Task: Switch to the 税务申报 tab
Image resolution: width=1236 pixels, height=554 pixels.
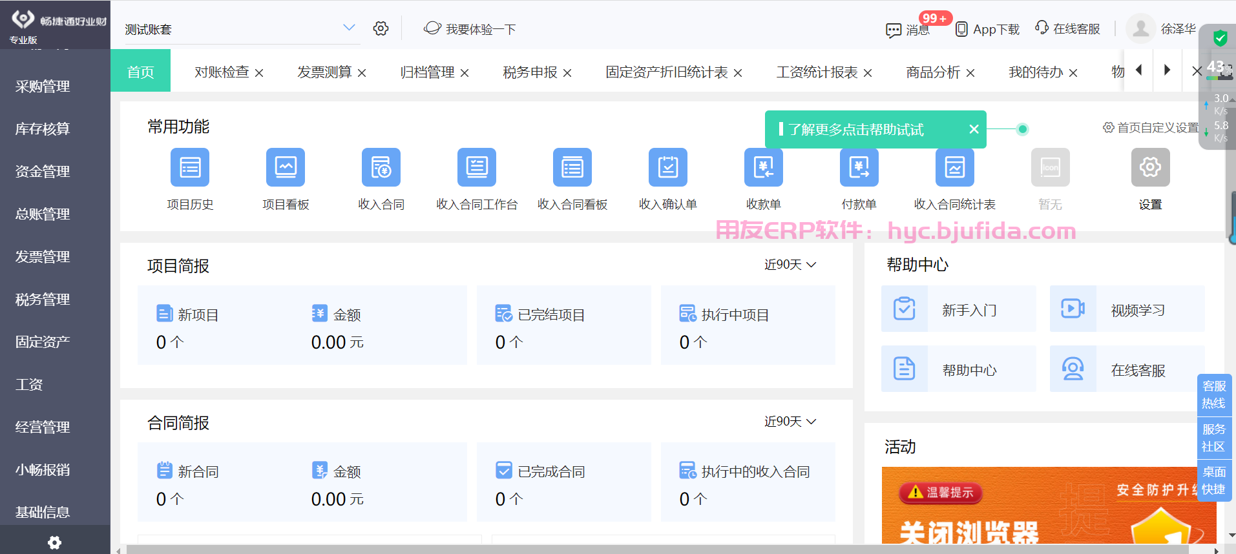Action: (x=530, y=72)
